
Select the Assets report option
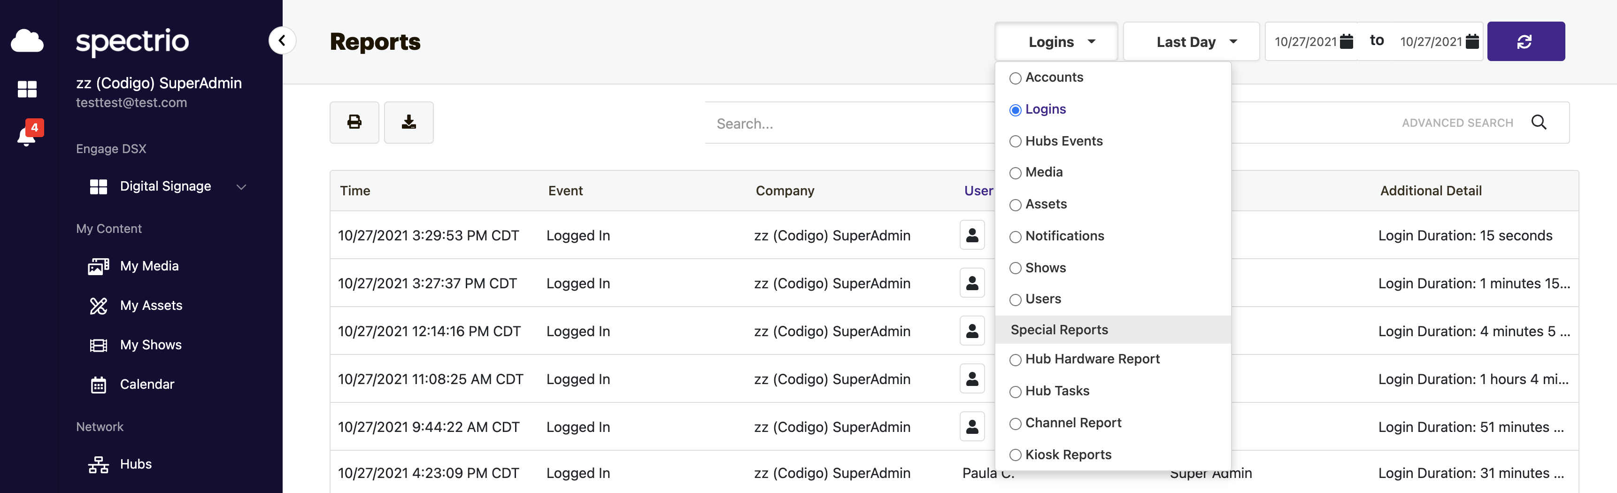pos(1038,204)
